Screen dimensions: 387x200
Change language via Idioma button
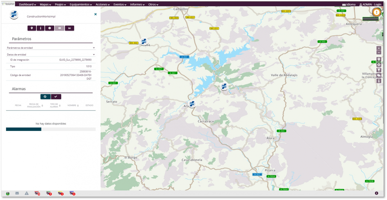[x=349, y=4]
